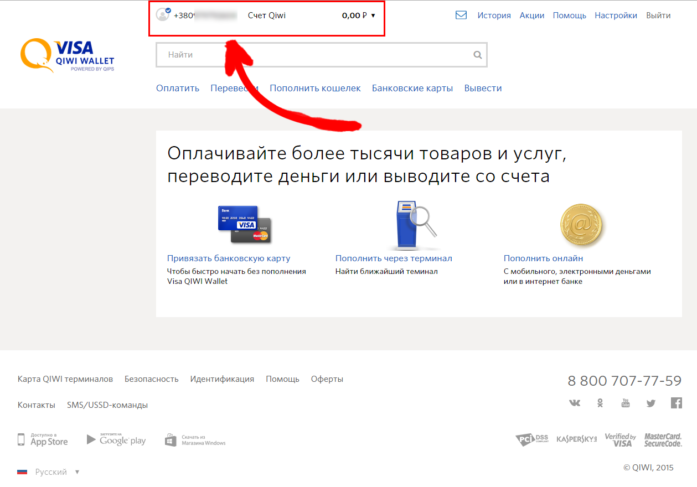Image resolution: width=697 pixels, height=487 pixels.
Task: Open the Перевести tab
Action: pyautogui.click(x=234, y=88)
